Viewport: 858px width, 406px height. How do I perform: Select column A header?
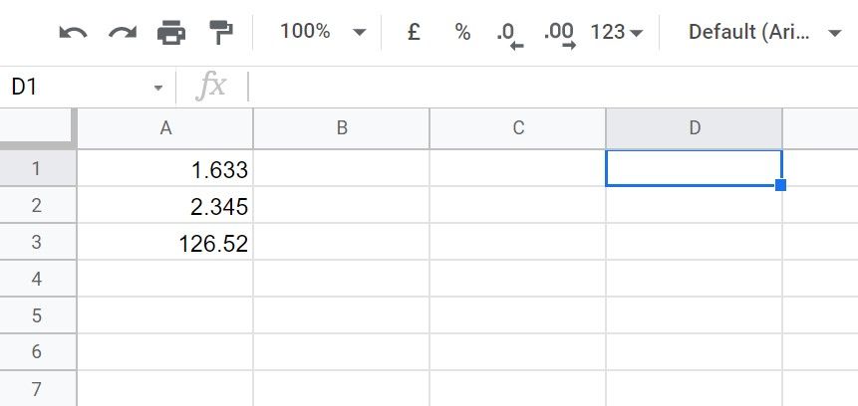tap(165, 127)
